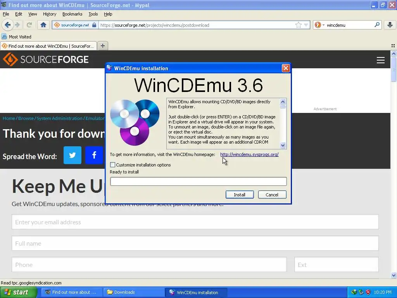Reload the page with the refresh icon

(x=29, y=25)
